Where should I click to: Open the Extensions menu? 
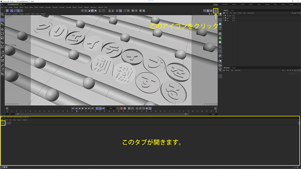click(x=93, y=7)
